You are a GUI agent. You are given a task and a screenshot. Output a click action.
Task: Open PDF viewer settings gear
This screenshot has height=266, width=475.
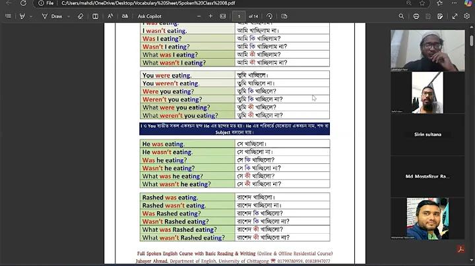tap(467, 16)
